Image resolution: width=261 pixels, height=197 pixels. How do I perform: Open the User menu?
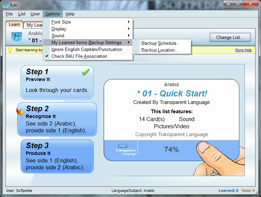[35, 14]
